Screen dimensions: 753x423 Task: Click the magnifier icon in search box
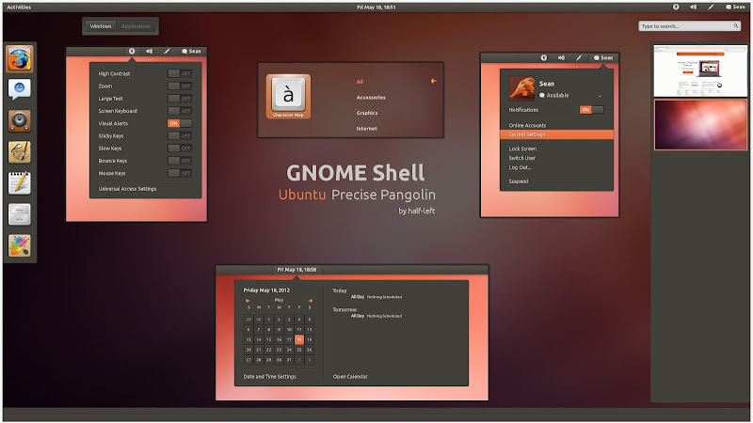(x=736, y=26)
